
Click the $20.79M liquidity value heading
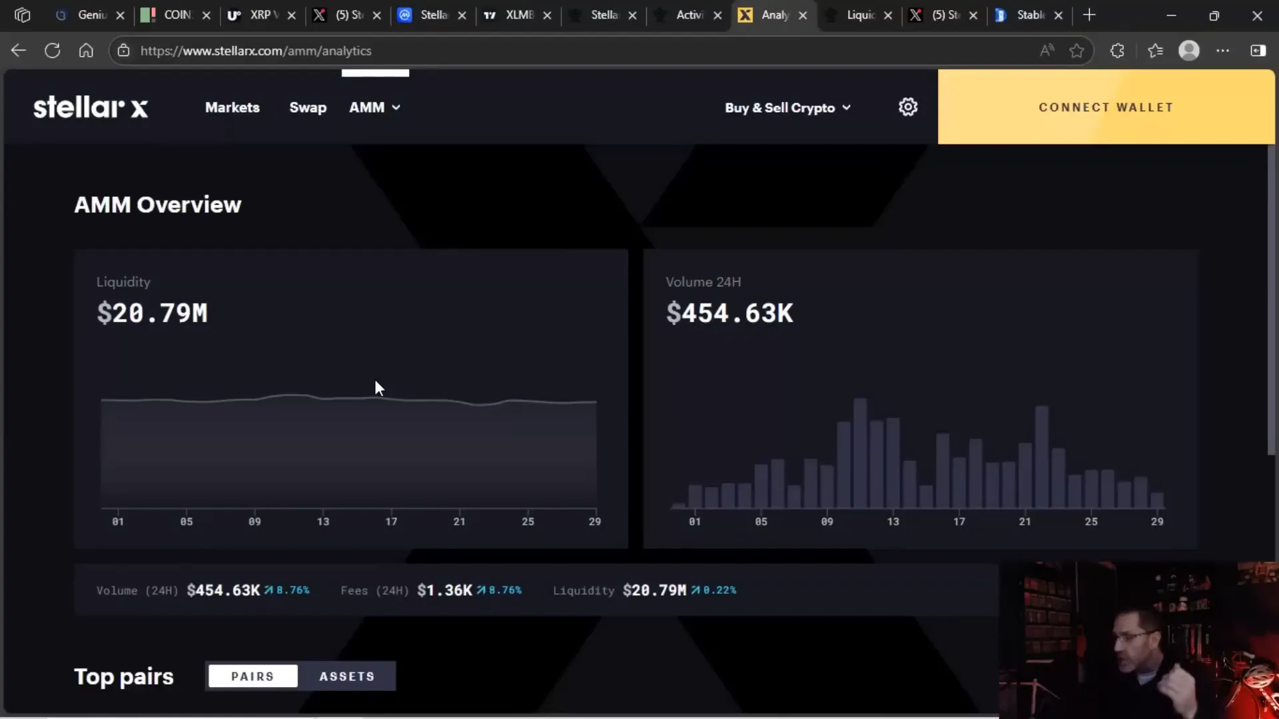pos(152,313)
